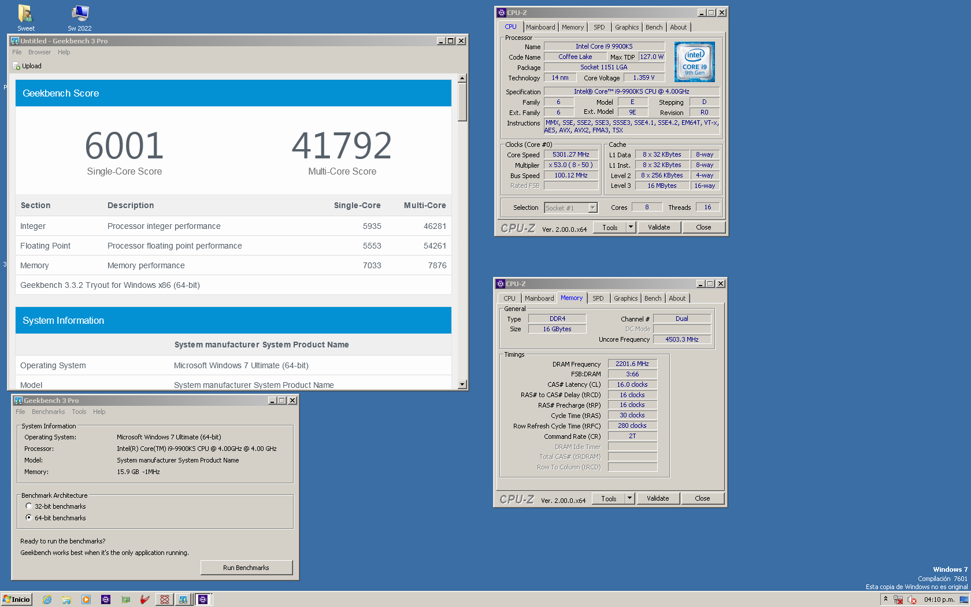Click the Show Desktop icon in the tray
The height and width of the screenshot is (607, 971).
(964, 599)
